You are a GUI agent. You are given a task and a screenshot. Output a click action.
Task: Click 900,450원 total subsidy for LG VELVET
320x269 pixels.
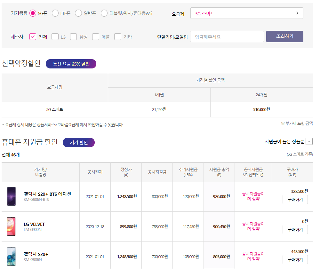[221, 226]
